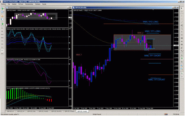The height and width of the screenshot is (116, 185).
Task: Select the M30 timeframe button
Action: click(2, 38)
